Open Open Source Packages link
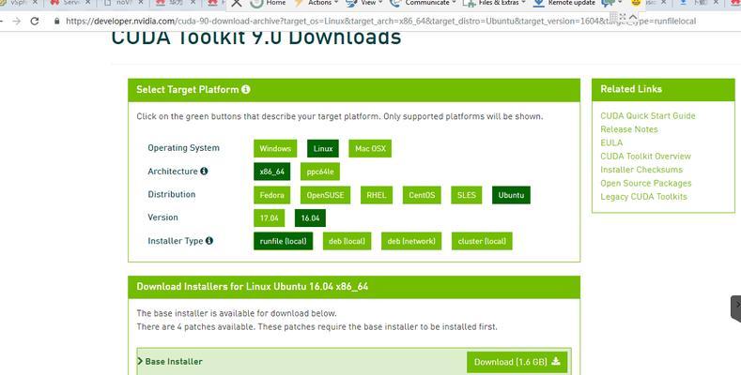The height and width of the screenshot is (375, 741). (x=645, y=183)
